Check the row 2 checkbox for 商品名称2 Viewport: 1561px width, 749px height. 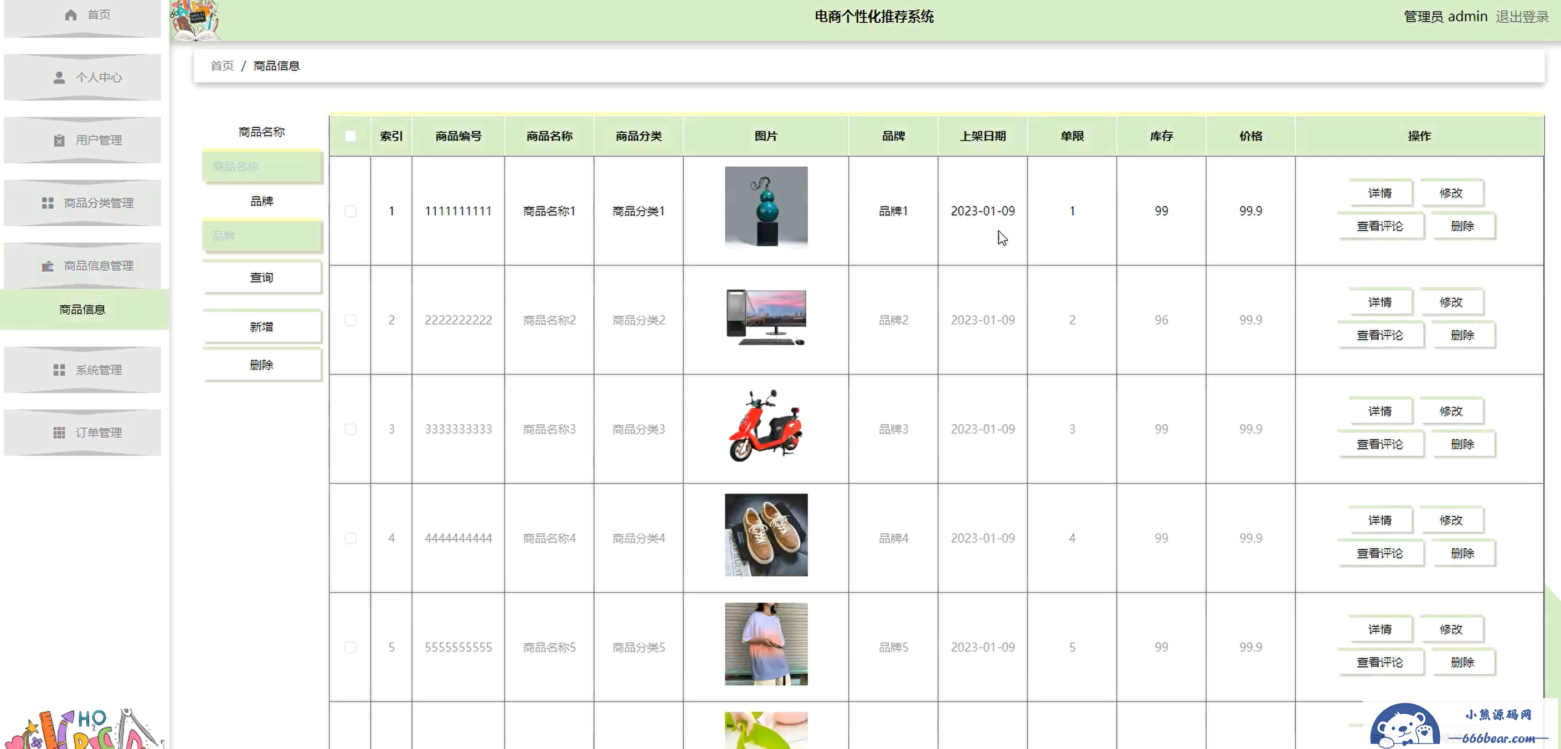tap(351, 320)
